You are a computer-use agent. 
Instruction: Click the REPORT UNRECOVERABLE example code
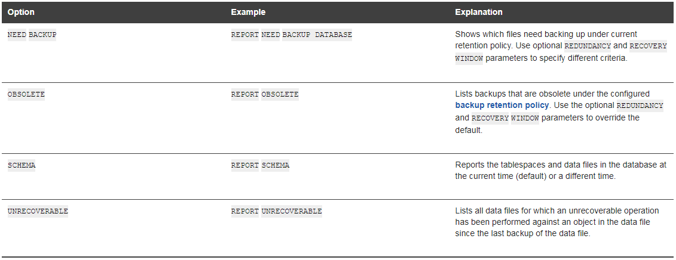tap(276, 211)
